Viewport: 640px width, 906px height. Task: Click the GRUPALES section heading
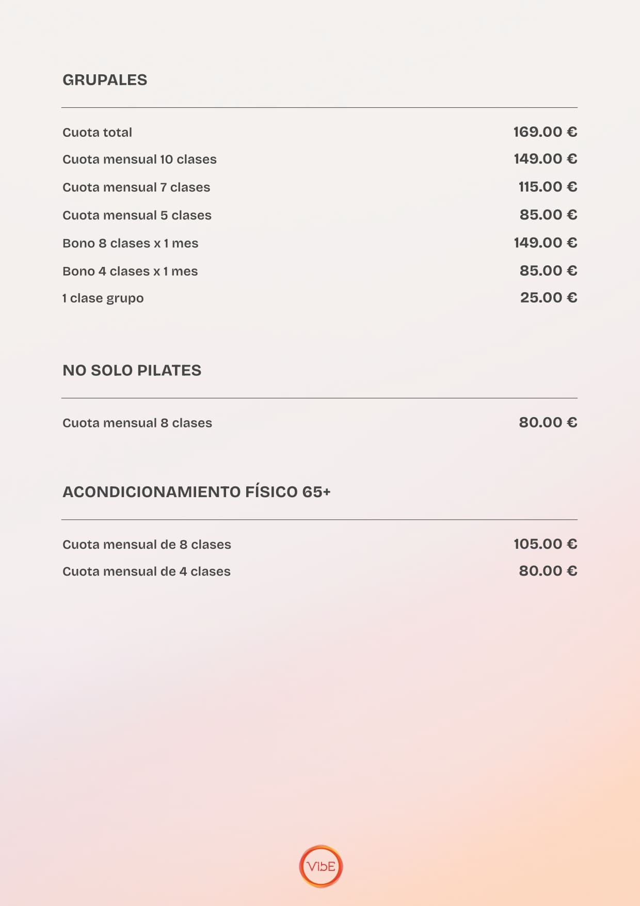[x=105, y=80]
